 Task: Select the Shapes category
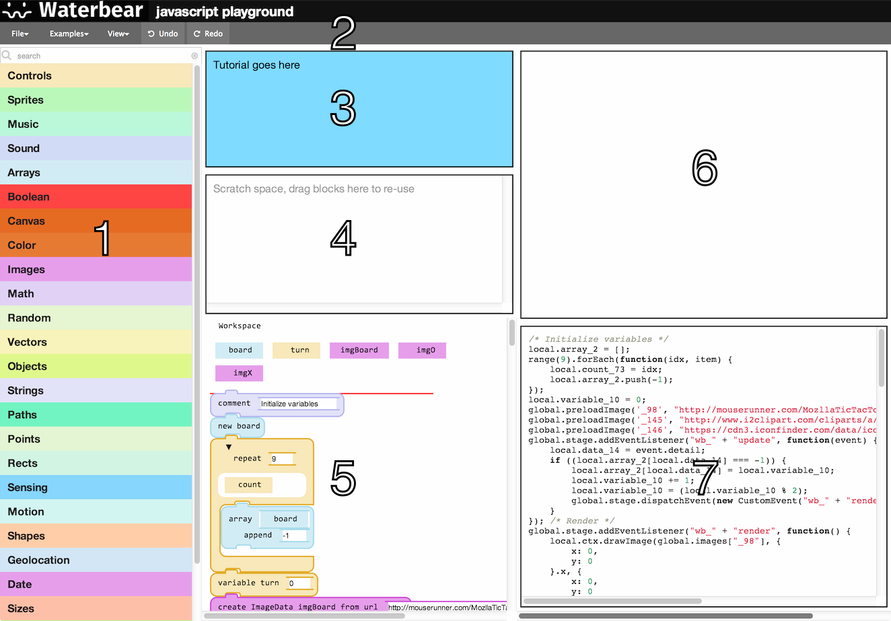pyautogui.click(x=96, y=536)
